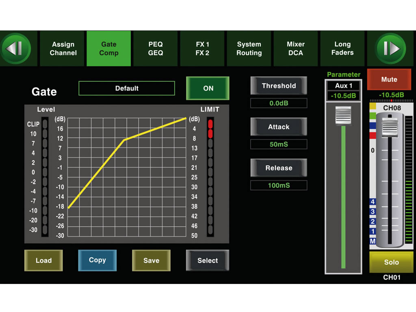Select the Threshold parameter button

point(279,86)
